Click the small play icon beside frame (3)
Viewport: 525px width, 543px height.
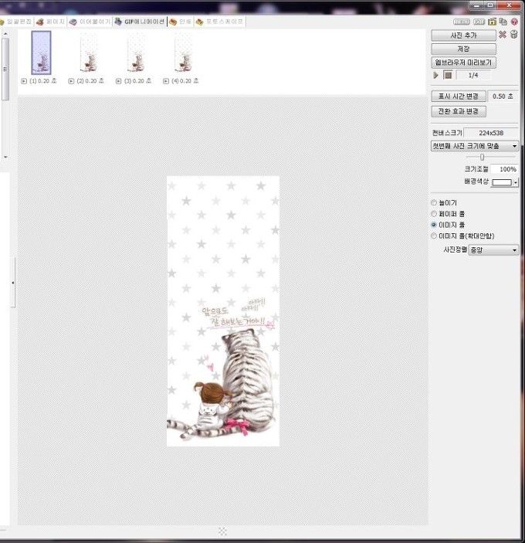coord(119,81)
